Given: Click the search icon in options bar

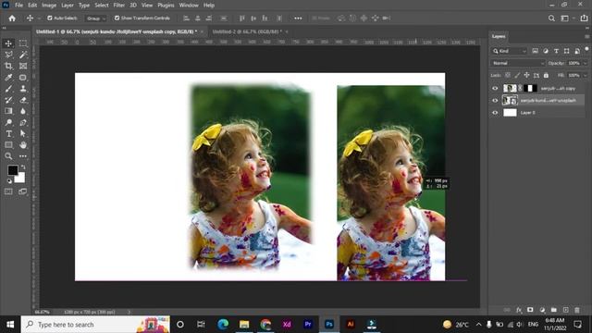Looking at the screenshot, I should click(x=551, y=18).
